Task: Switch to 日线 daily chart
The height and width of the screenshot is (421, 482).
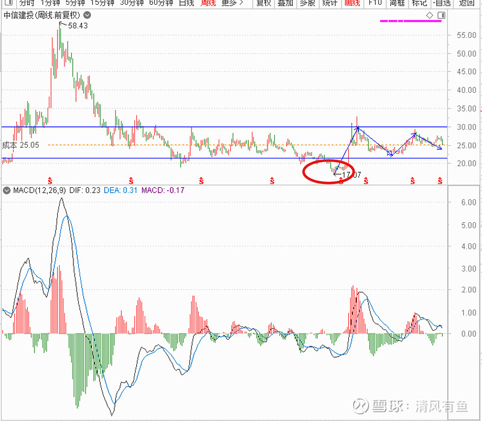Action: coord(187,3)
